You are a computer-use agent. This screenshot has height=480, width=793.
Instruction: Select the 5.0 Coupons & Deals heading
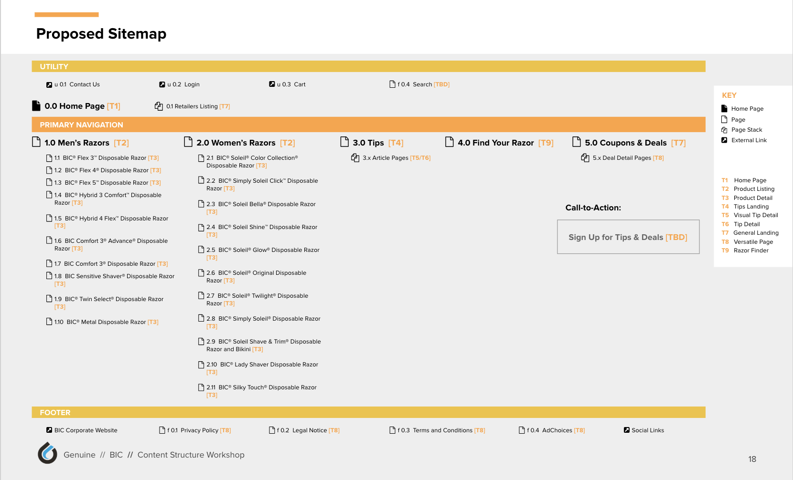(x=635, y=143)
